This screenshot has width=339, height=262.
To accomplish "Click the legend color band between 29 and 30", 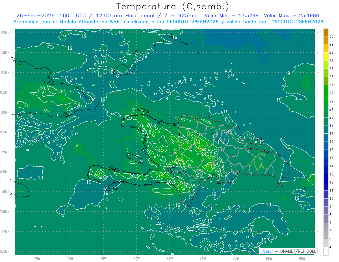I will [x=326, y=40].
